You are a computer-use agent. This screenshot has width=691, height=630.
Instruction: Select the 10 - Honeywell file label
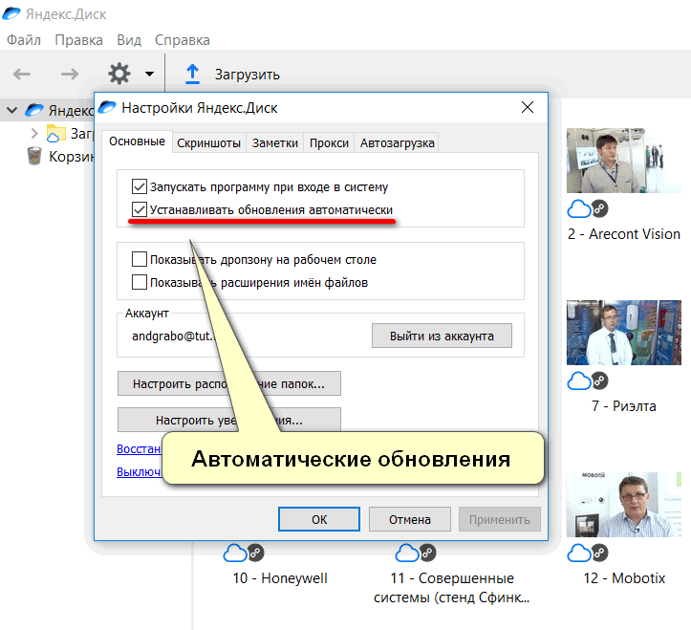[280, 578]
